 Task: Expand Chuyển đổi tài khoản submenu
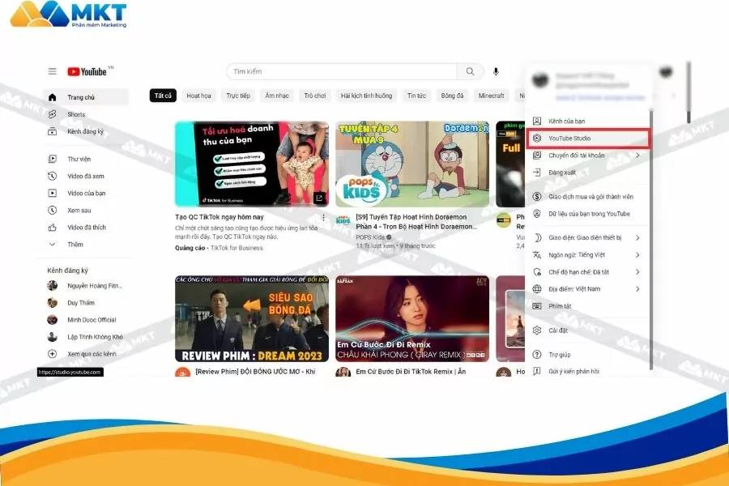pos(588,156)
